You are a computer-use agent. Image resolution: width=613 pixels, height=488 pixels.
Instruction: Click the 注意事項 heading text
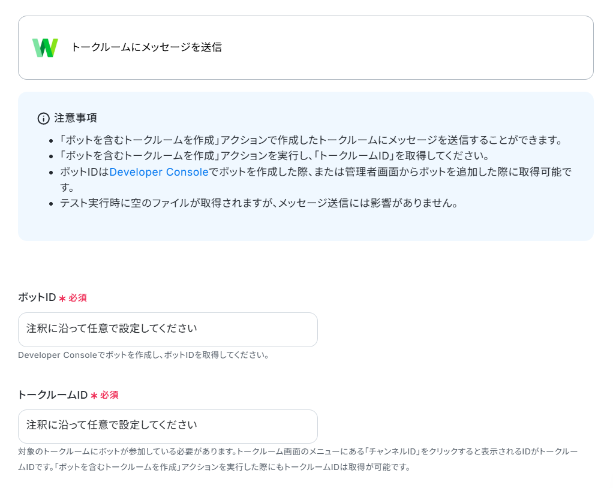coord(76,118)
